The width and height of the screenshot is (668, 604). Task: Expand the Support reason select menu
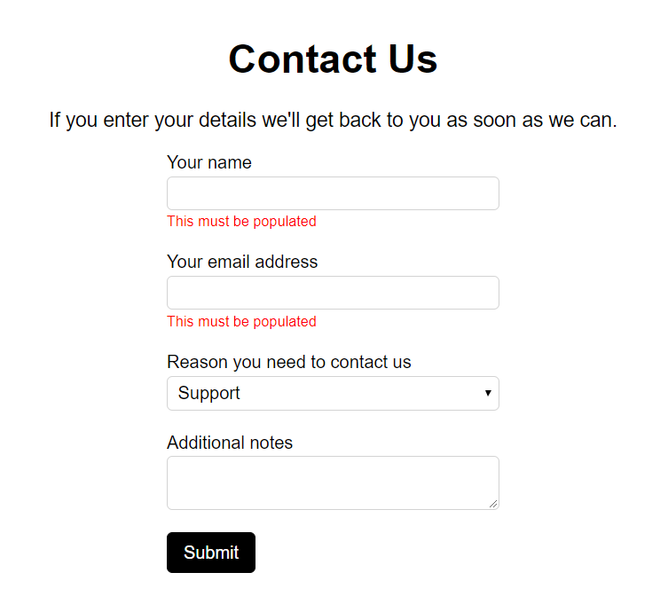tap(333, 393)
